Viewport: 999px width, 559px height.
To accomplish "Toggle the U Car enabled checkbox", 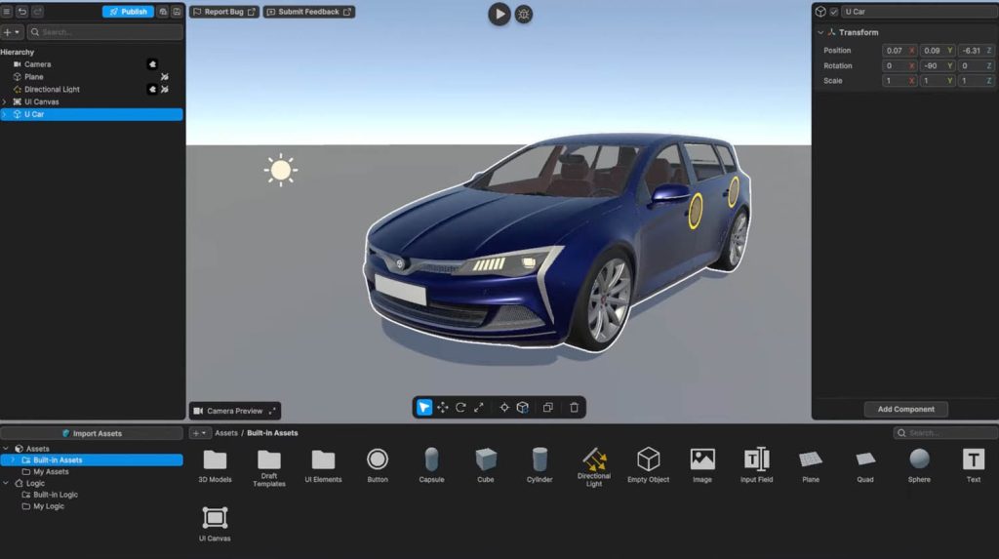I will [834, 12].
